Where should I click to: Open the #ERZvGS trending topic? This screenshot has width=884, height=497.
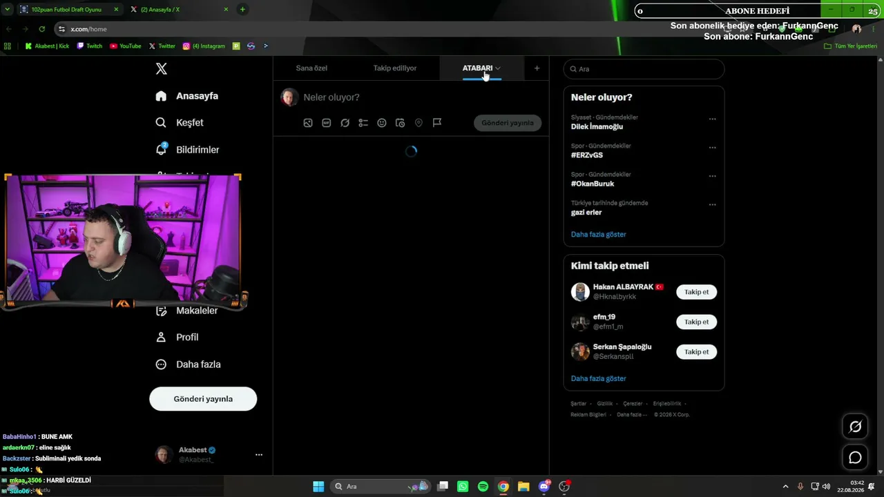click(587, 155)
